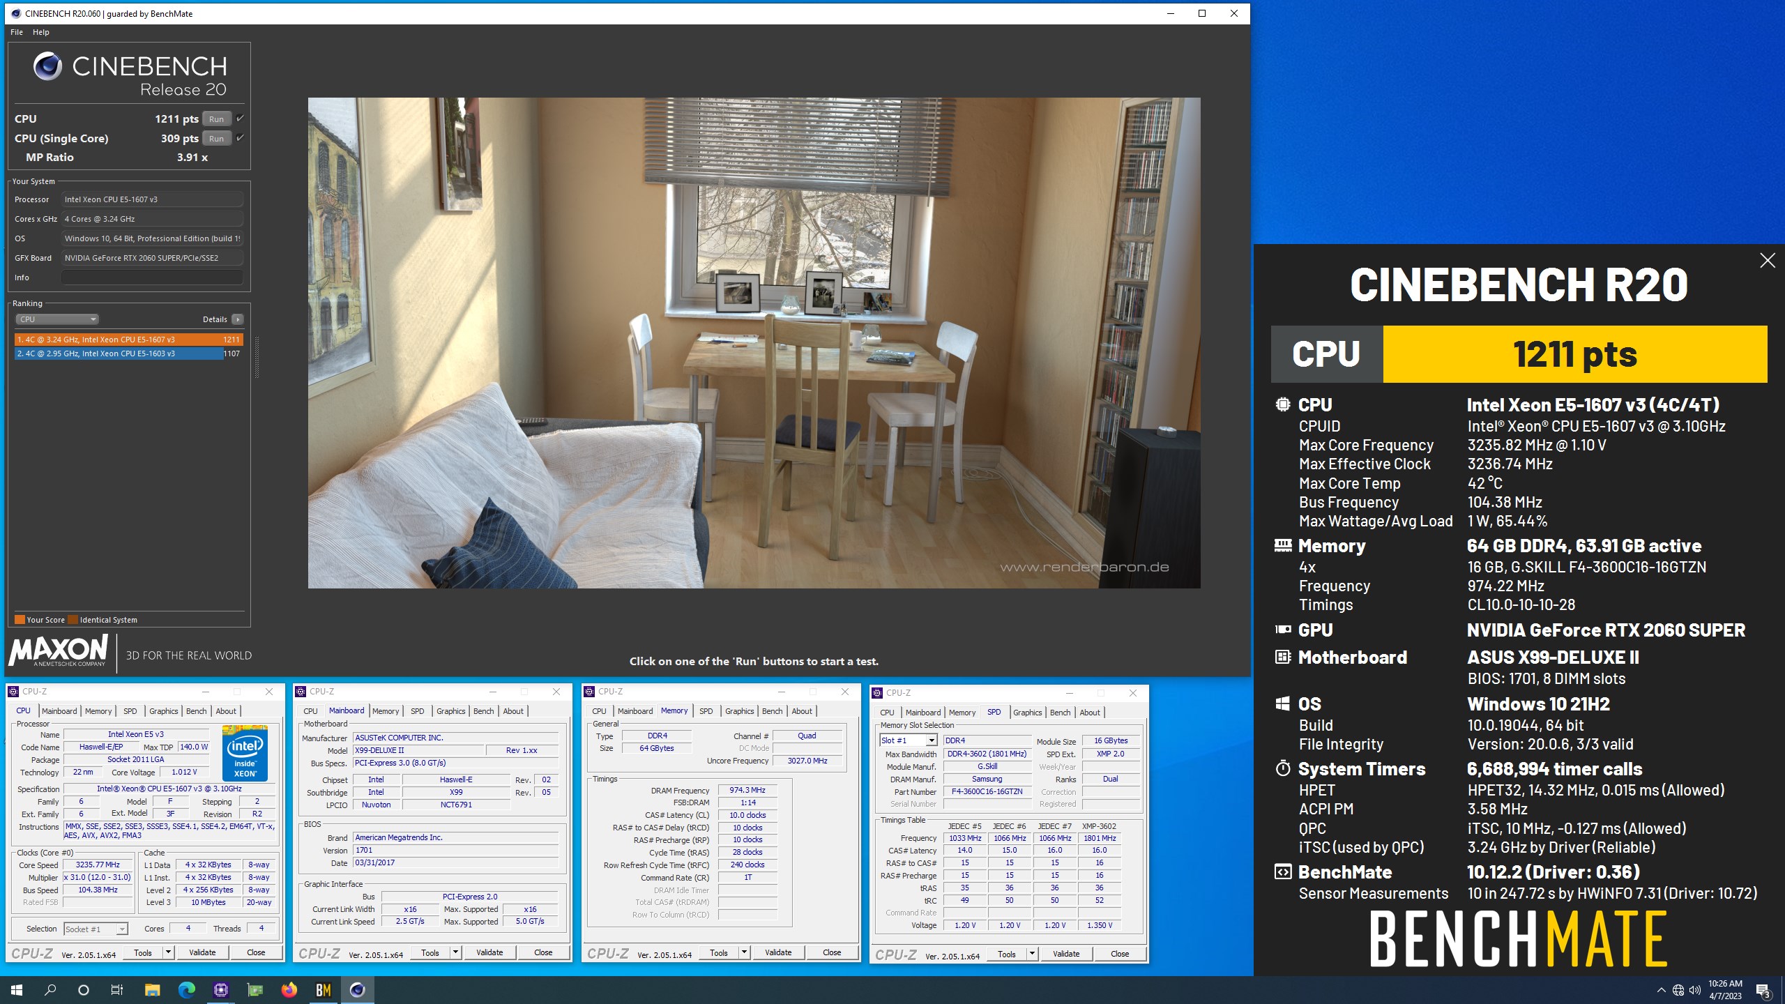The image size is (1785, 1004).
Task: Click the yellow 1211 pts score banner
Action: (1574, 354)
